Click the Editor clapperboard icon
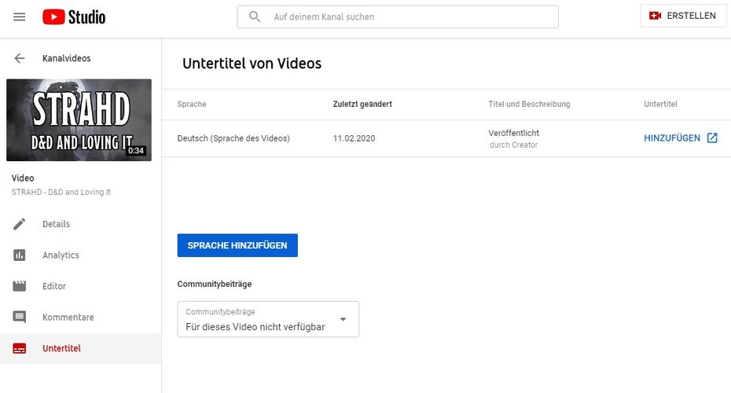 [19, 286]
